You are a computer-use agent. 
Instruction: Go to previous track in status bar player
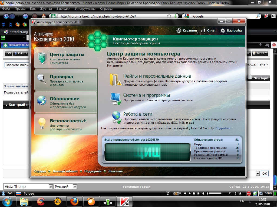coord(185,194)
